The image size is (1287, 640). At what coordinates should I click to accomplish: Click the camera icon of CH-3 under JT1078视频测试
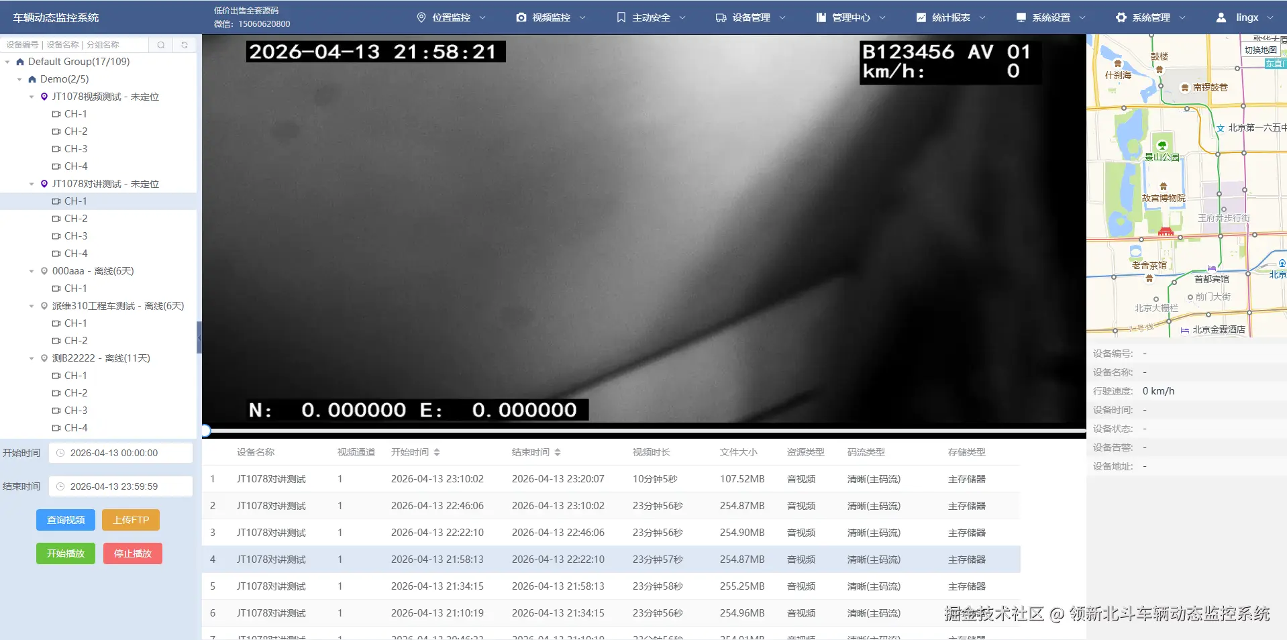point(56,149)
